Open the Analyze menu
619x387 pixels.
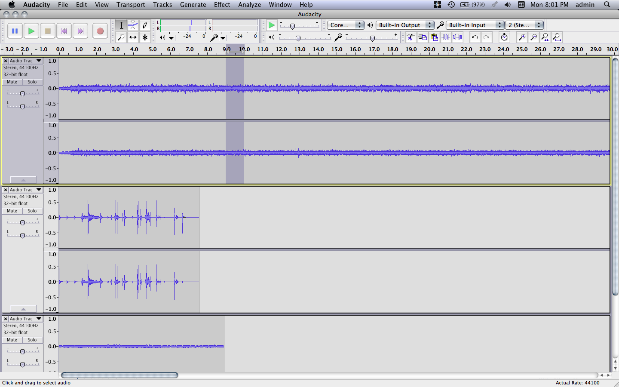[250, 5]
